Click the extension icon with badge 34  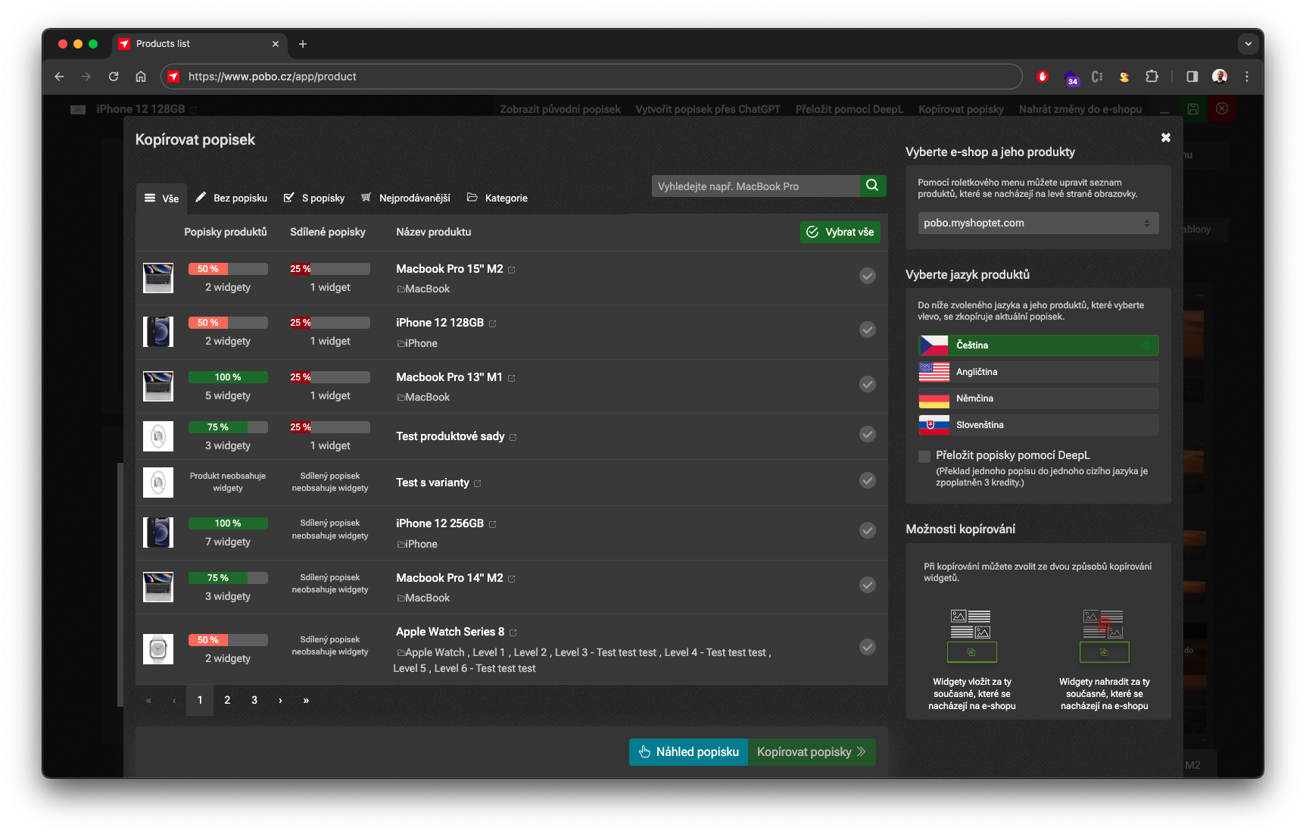click(1071, 77)
